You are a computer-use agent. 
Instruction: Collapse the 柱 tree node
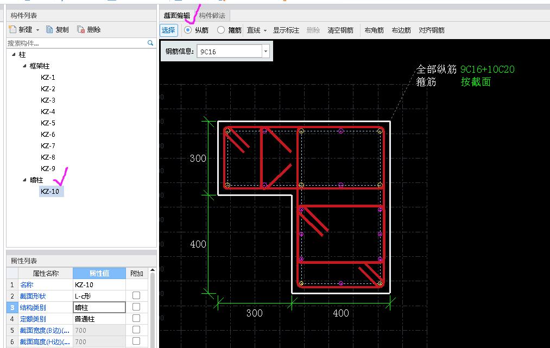pos(14,54)
